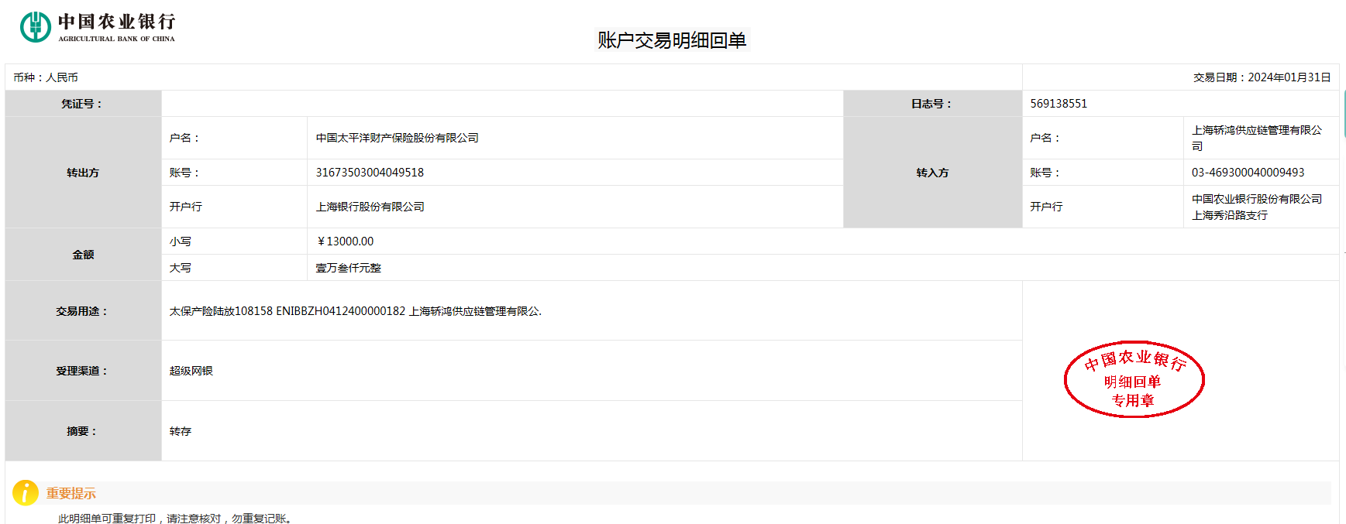Click payee bank 上海秀沿路支行 cell
This screenshot has height=524, width=1346.
point(1256,207)
